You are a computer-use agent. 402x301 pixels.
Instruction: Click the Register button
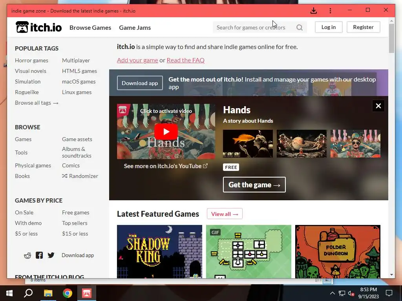[363, 27]
